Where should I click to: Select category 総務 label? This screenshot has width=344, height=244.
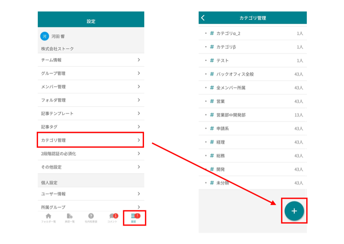point(221,156)
